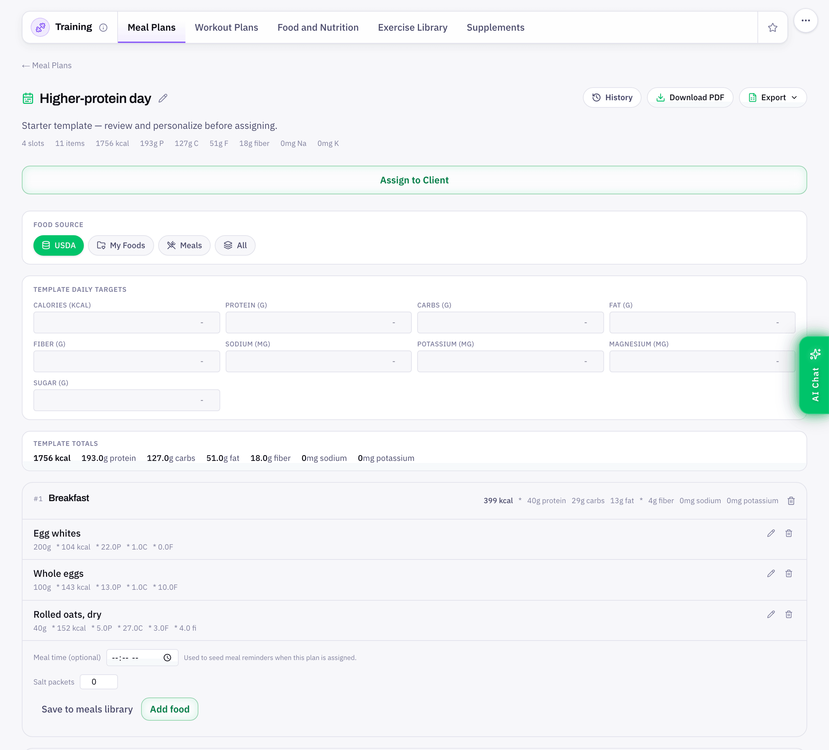Viewport: 829px width, 750px height.
Task: Click the calendar icon beside plan title
Action: [28, 98]
